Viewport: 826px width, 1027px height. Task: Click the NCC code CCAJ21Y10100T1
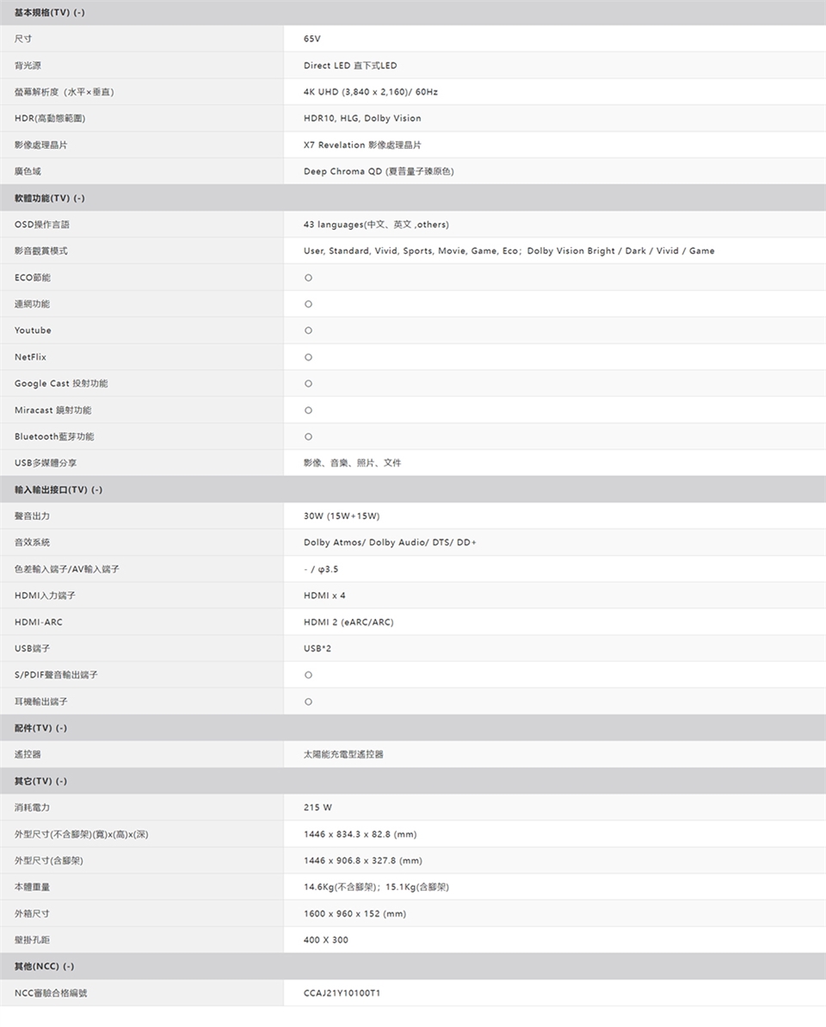[342, 993]
